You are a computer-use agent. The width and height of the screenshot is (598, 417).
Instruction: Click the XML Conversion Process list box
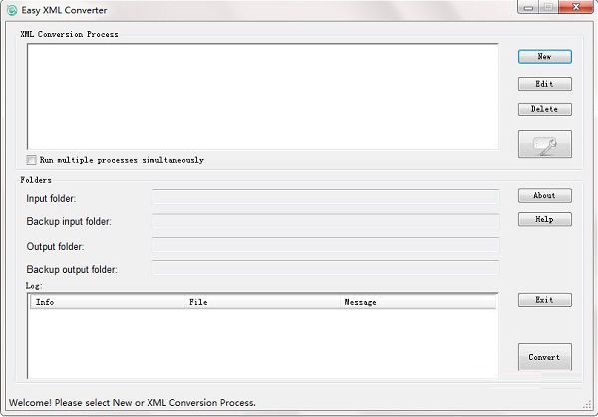click(263, 97)
